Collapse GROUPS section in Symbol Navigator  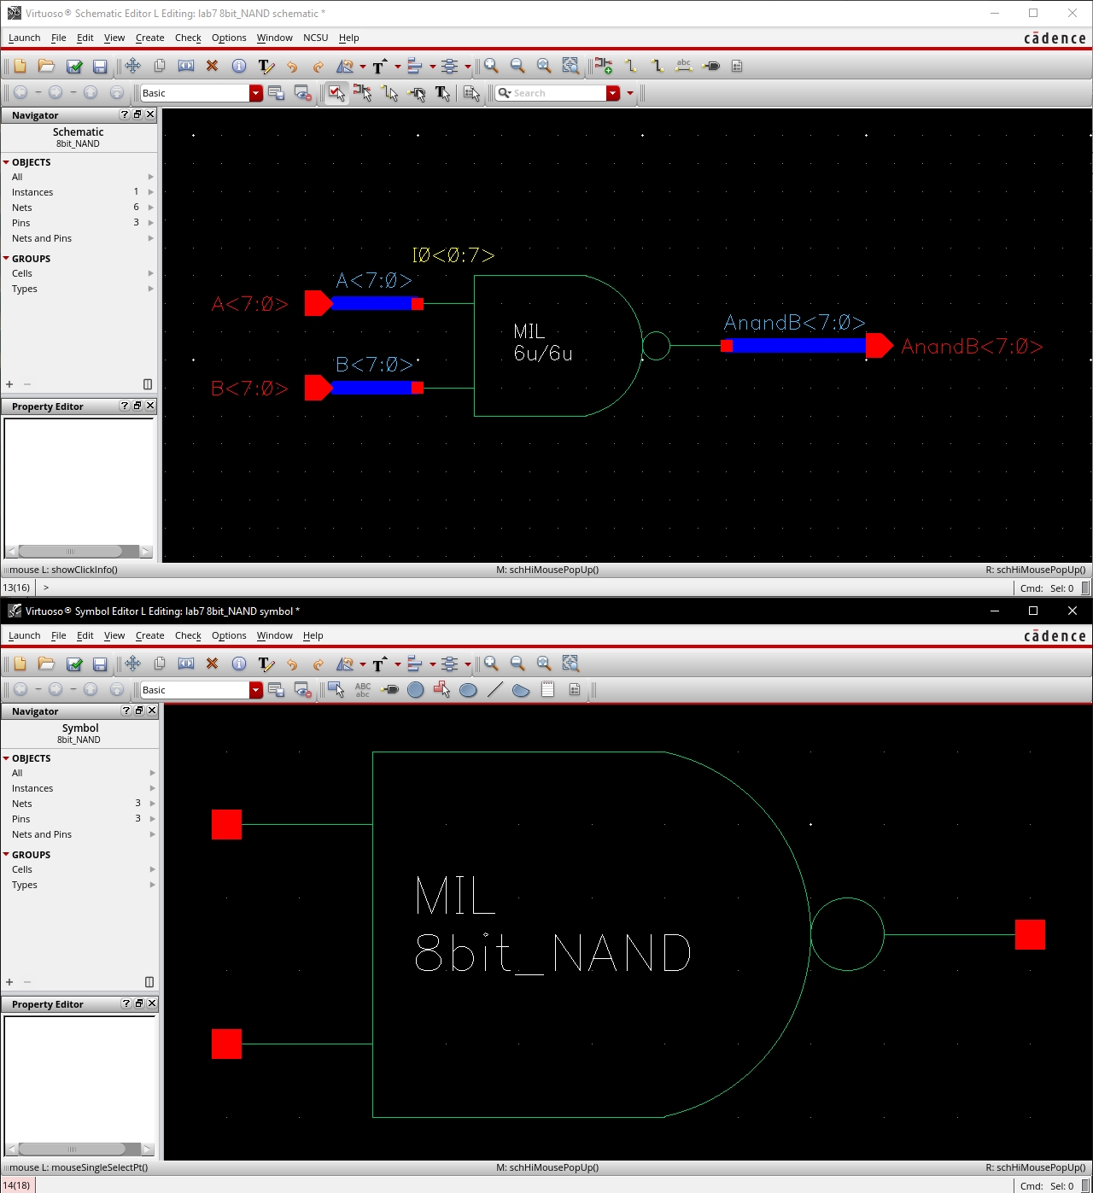coord(6,855)
